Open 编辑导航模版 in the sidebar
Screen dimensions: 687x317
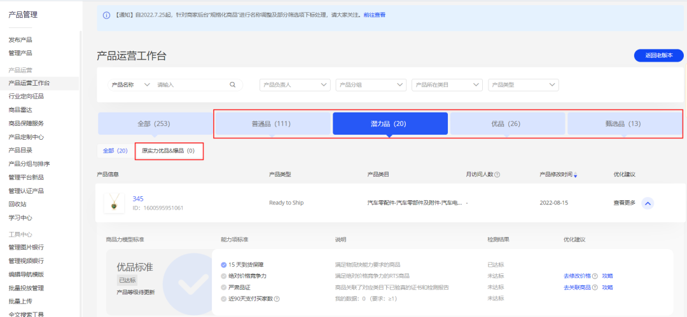coord(26,274)
